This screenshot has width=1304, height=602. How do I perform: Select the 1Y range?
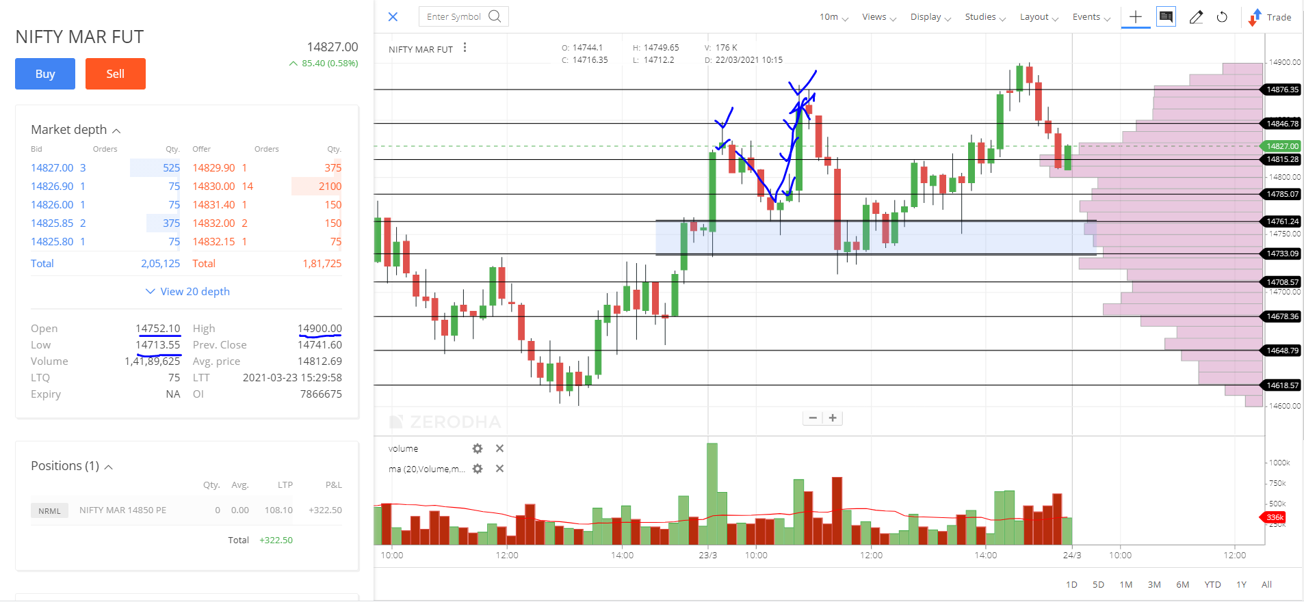[1241, 584]
